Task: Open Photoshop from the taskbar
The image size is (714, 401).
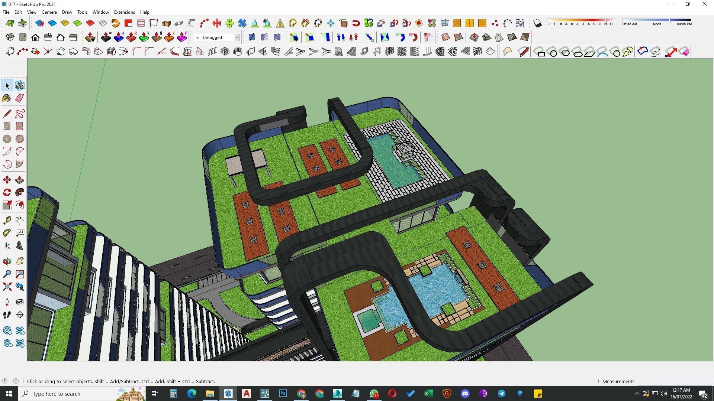Action: 283,394
